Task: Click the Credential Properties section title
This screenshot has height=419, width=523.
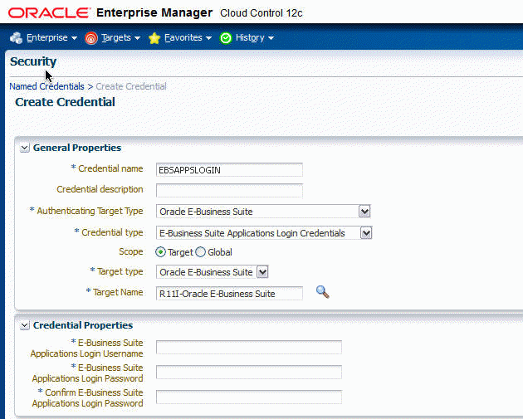Action: coord(83,325)
